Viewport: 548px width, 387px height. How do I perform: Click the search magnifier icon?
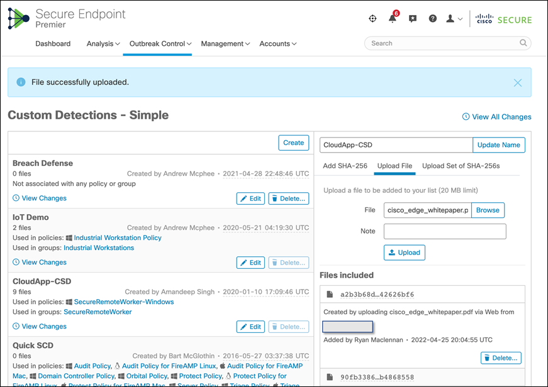(x=523, y=43)
